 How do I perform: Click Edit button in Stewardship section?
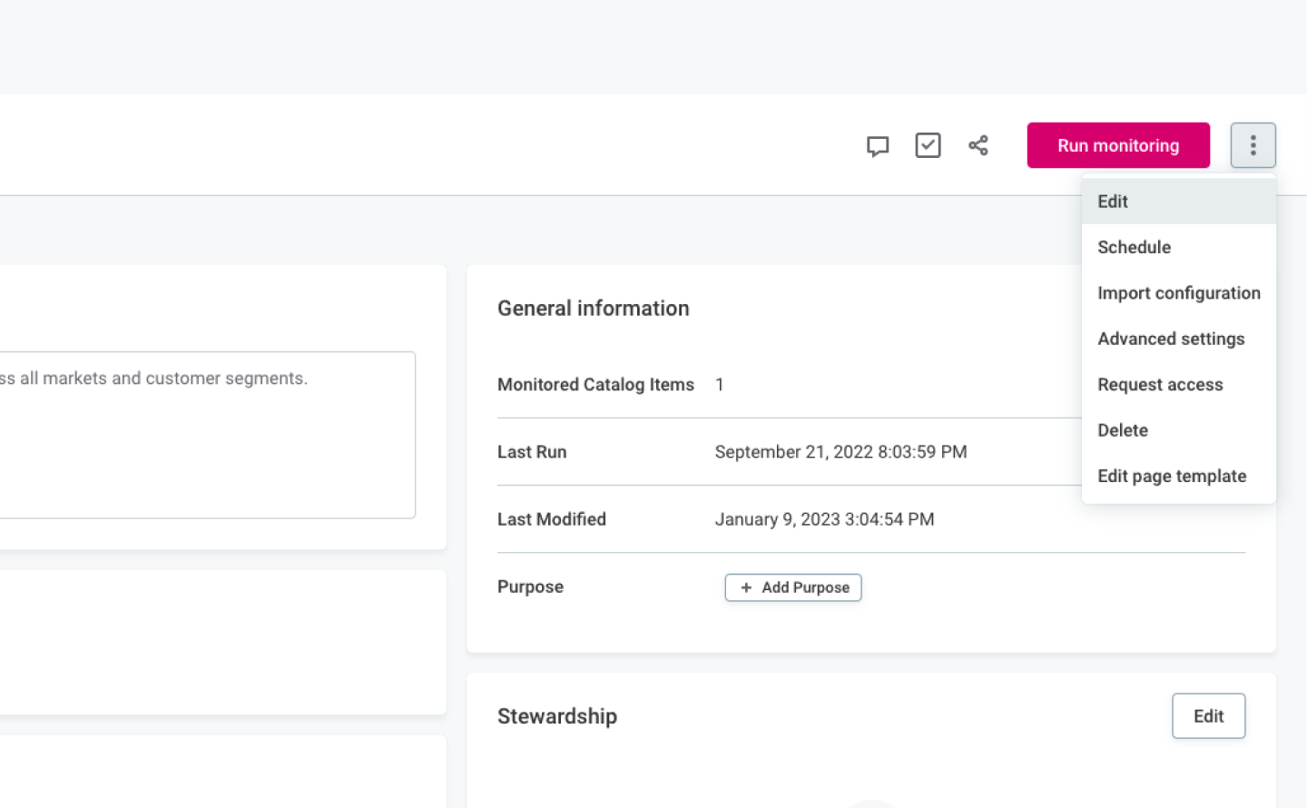click(1208, 716)
